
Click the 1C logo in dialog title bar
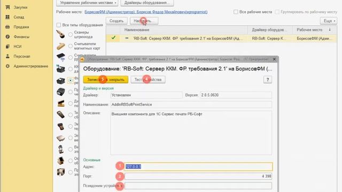(82, 59)
